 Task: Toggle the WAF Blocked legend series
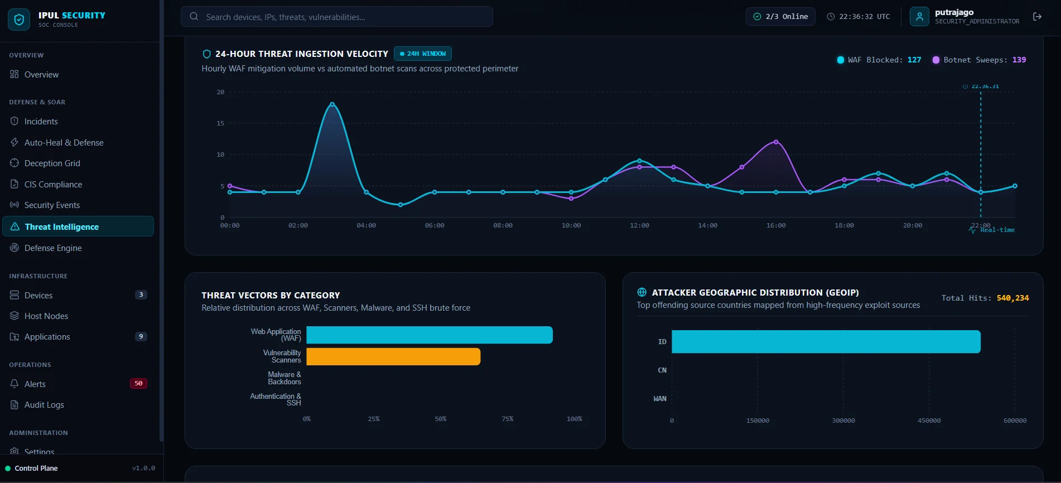pos(879,60)
